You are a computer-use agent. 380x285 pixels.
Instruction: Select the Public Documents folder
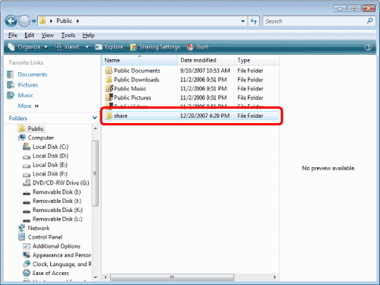(137, 71)
